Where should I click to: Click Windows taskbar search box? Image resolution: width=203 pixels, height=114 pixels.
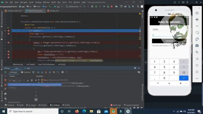[33, 111]
